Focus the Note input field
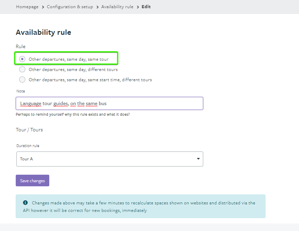Screen dimensions: 299x231 coord(109,103)
